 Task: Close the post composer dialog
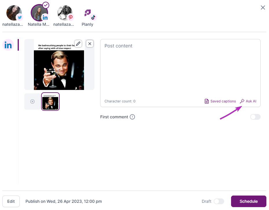[x=263, y=8]
